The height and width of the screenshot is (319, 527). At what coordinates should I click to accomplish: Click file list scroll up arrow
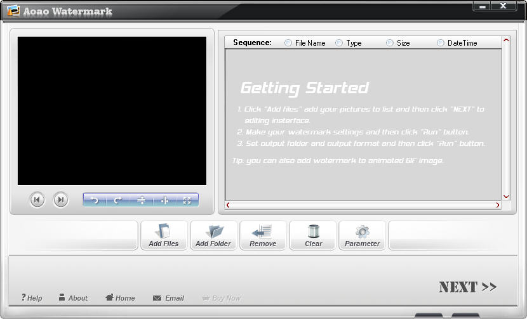pyautogui.click(x=506, y=41)
